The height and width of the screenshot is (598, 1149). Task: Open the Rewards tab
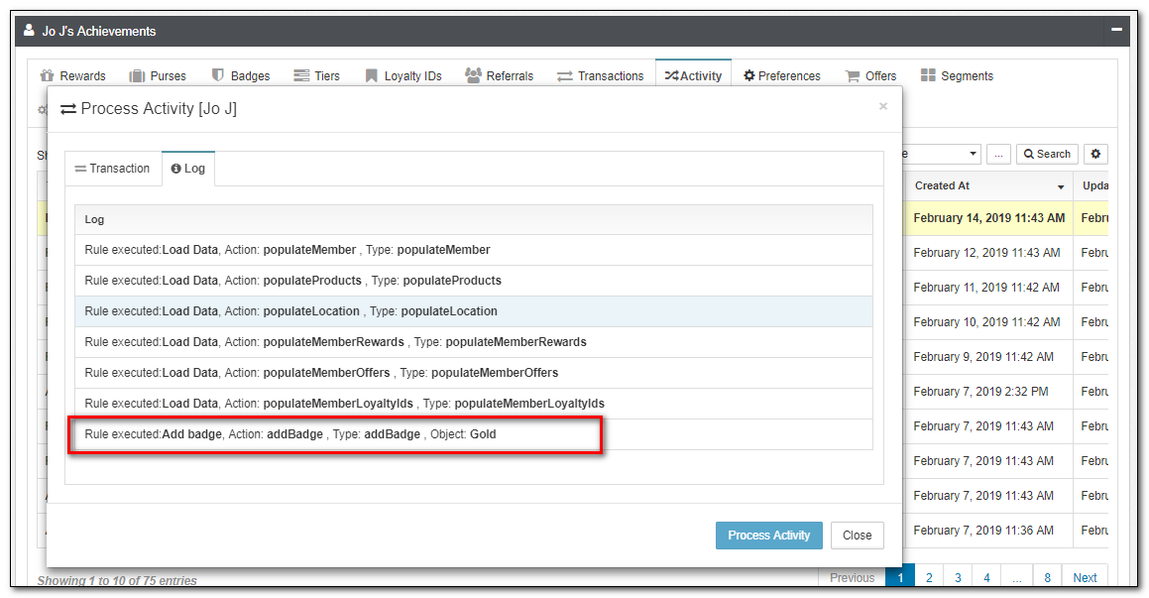[x=72, y=76]
